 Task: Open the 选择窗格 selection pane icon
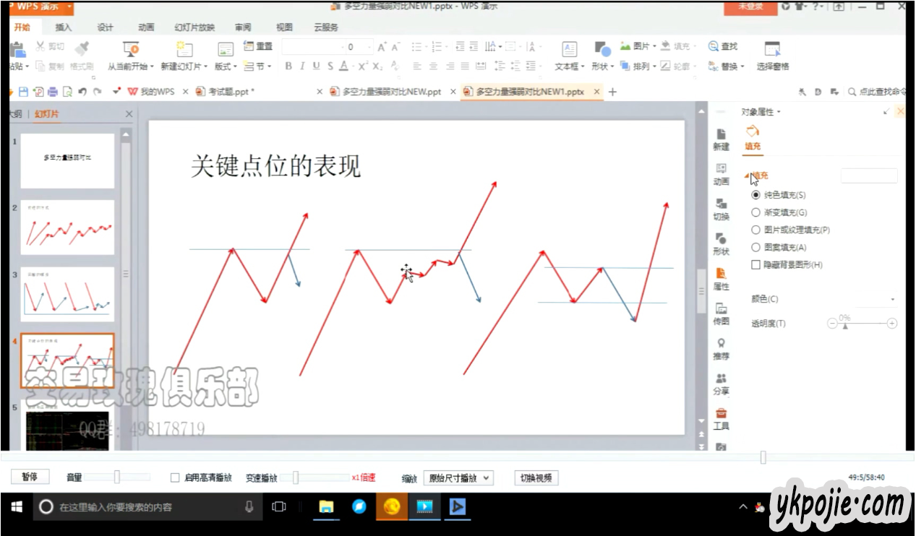click(x=772, y=56)
